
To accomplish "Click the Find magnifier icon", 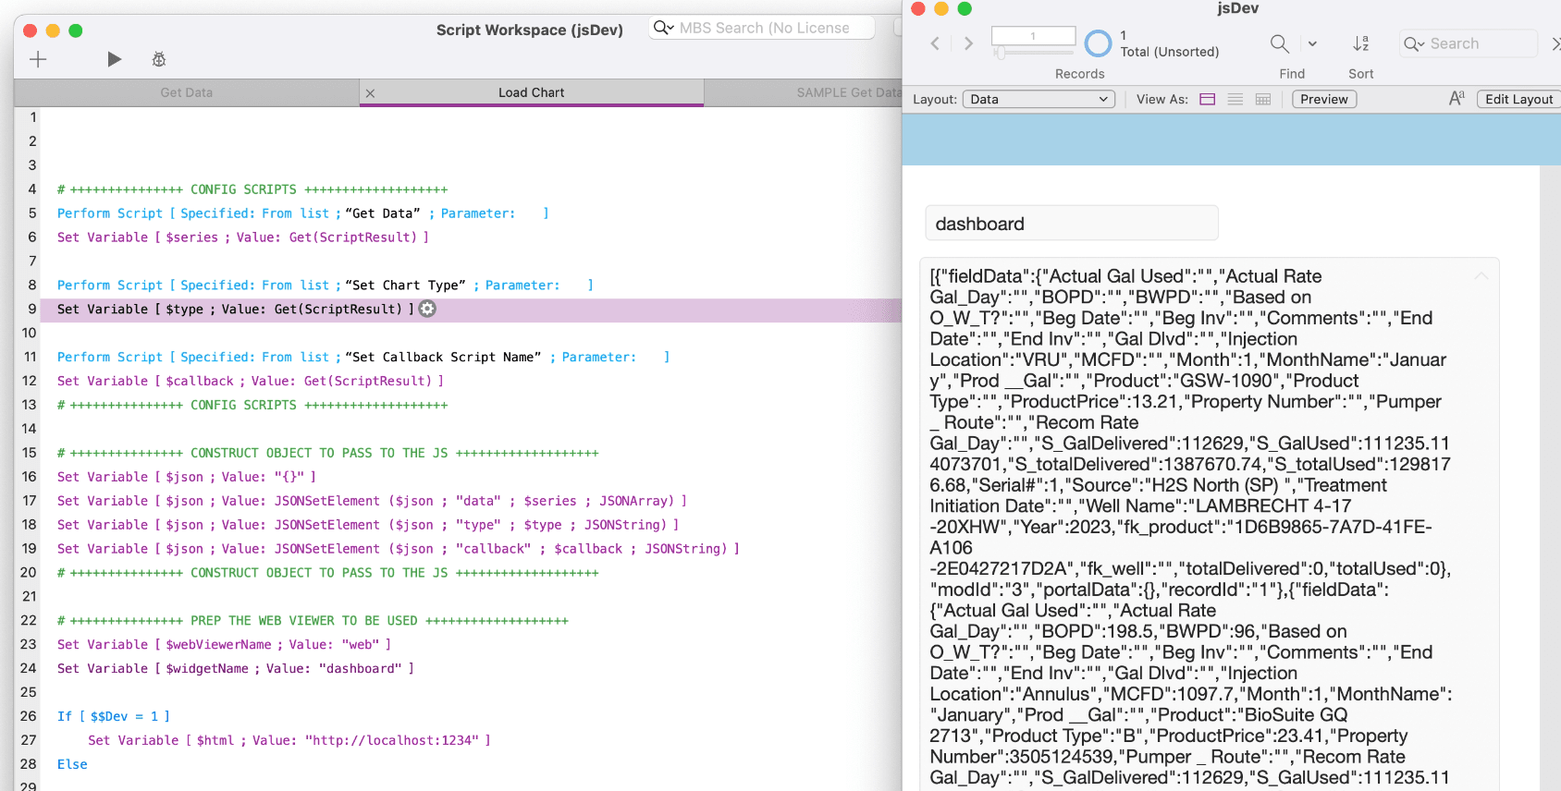I will [x=1279, y=43].
